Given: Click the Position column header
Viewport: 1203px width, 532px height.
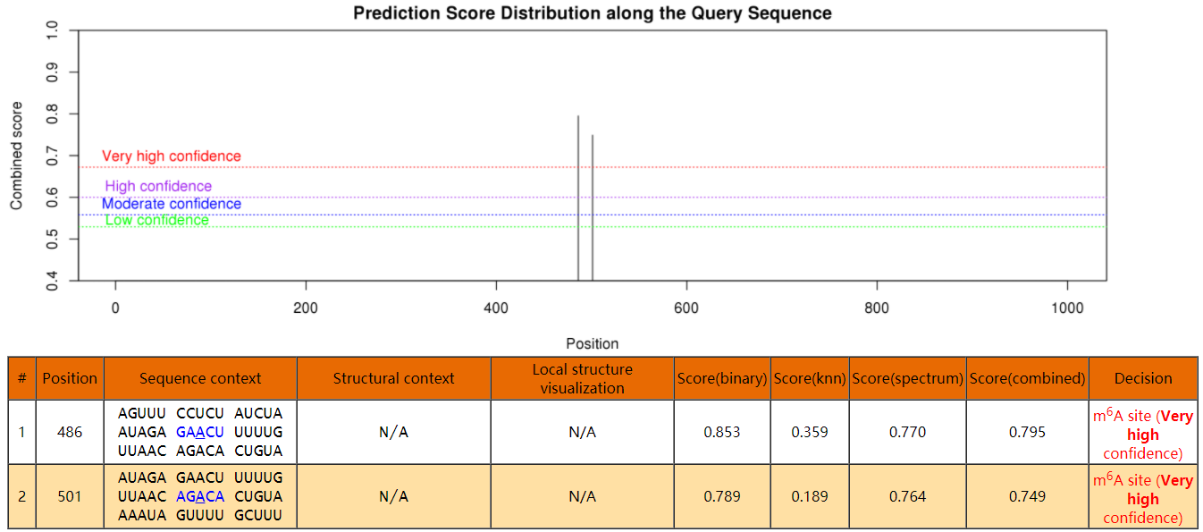Looking at the screenshot, I should 70,378.
